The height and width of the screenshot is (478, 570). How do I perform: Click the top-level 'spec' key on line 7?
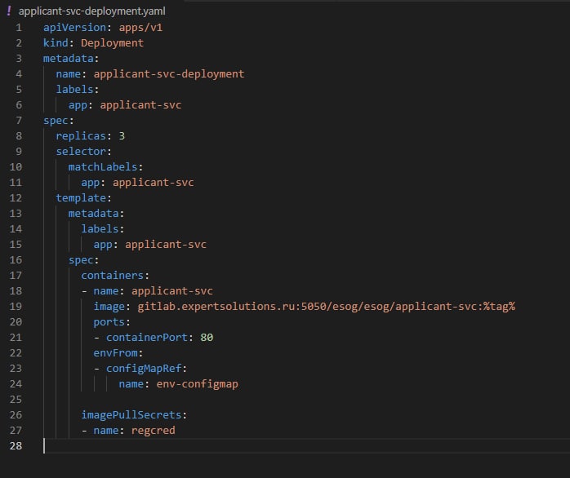click(x=56, y=121)
